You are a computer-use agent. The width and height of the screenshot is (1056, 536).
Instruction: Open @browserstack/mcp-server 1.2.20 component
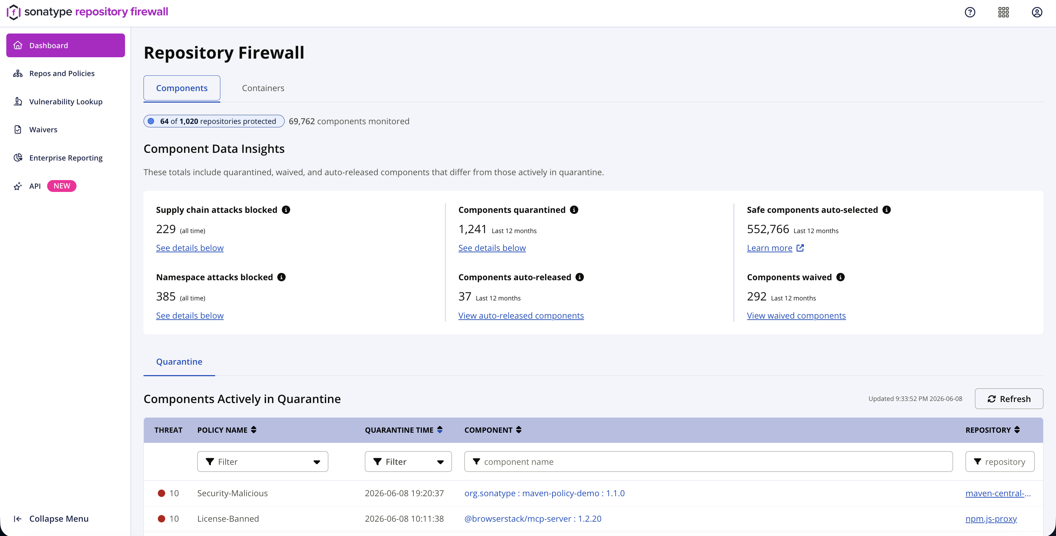[x=533, y=519]
